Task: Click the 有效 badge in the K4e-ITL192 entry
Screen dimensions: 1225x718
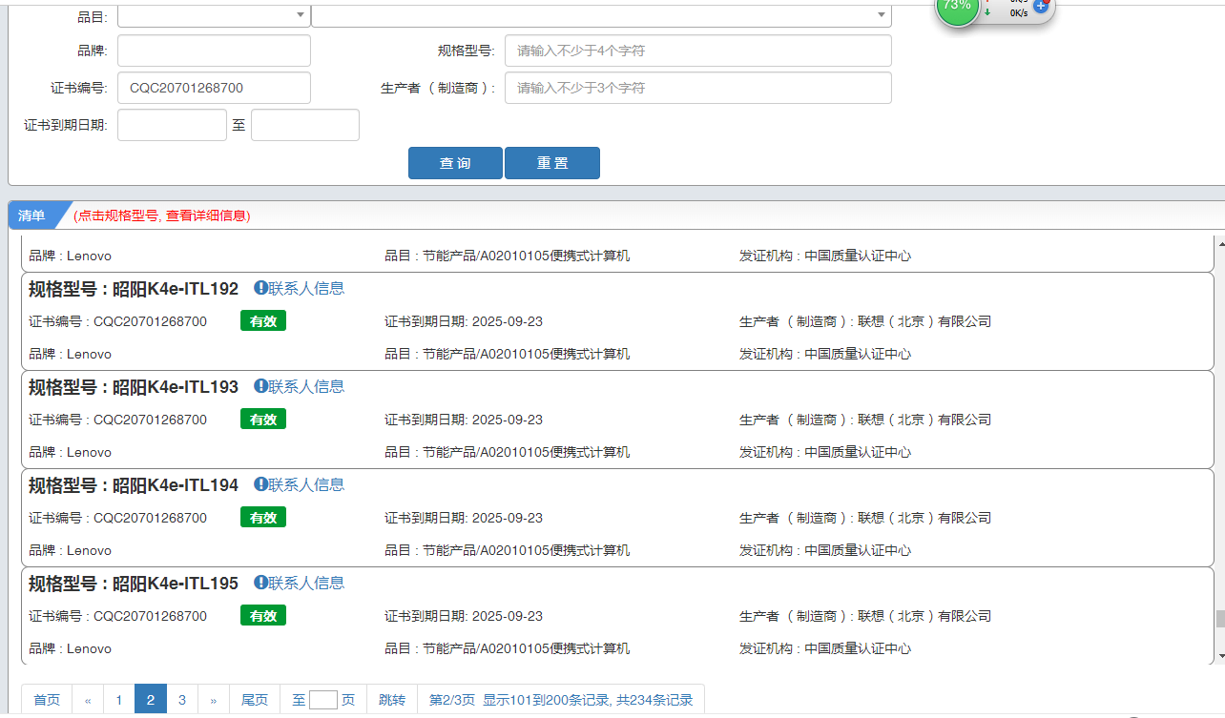Action: click(263, 321)
